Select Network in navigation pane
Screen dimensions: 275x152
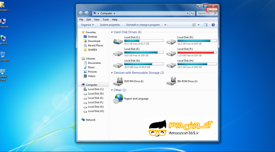[x=89, y=120]
